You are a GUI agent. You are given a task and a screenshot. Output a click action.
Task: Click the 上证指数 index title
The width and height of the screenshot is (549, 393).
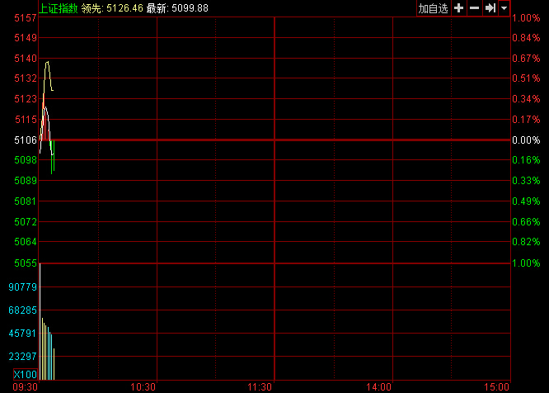pyautogui.click(x=59, y=8)
